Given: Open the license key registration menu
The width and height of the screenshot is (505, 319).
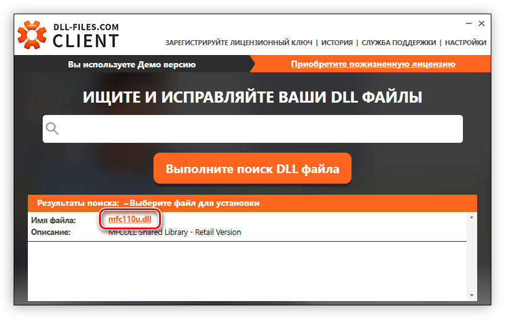Looking at the screenshot, I should tap(239, 43).
